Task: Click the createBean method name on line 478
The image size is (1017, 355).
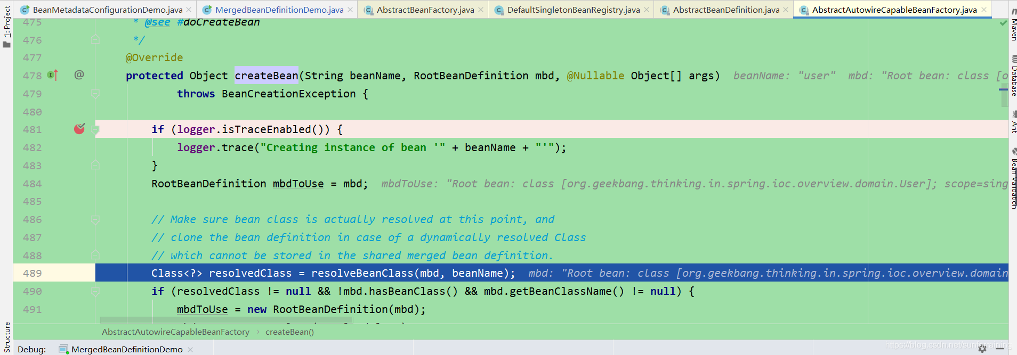Action: (267, 76)
